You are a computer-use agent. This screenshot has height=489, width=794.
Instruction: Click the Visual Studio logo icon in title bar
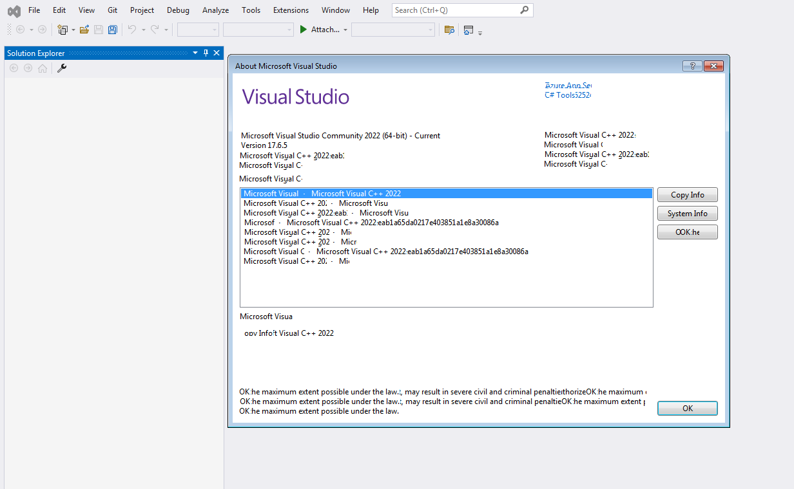tap(14, 11)
